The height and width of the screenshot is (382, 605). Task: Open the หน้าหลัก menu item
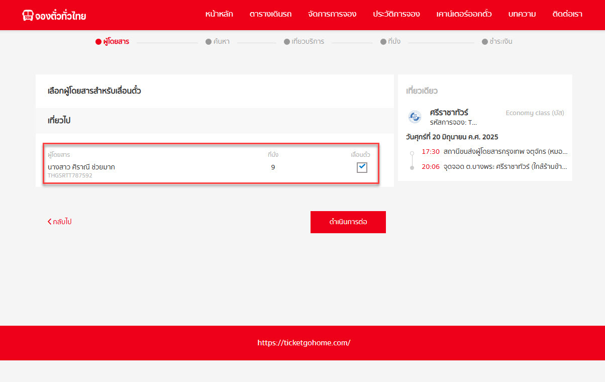click(x=219, y=14)
